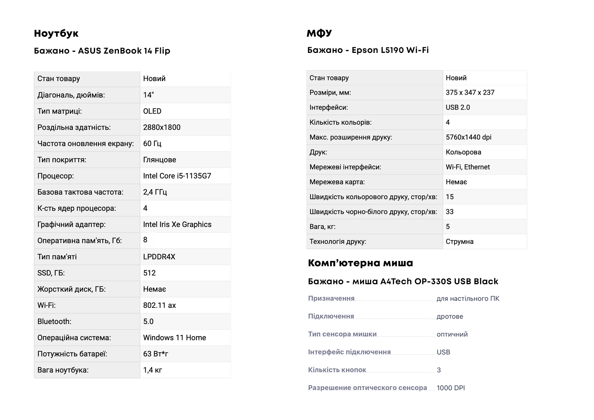Select the A4Tech OP-330S USB Black title

pyautogui.click(x=403, y=281)
